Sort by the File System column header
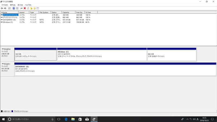217x122 pixels. pos(45,12)
